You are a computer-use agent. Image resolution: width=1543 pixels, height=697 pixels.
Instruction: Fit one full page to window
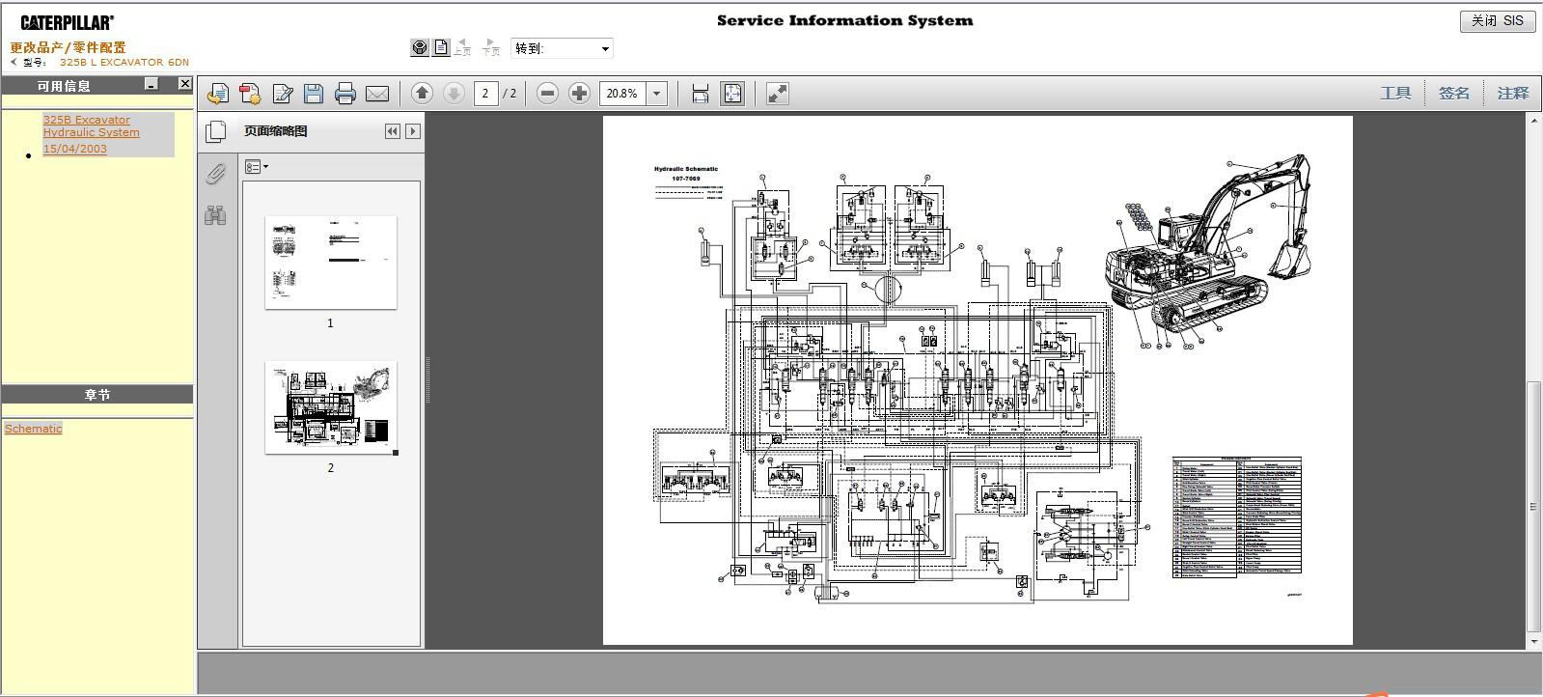[732, 94]
